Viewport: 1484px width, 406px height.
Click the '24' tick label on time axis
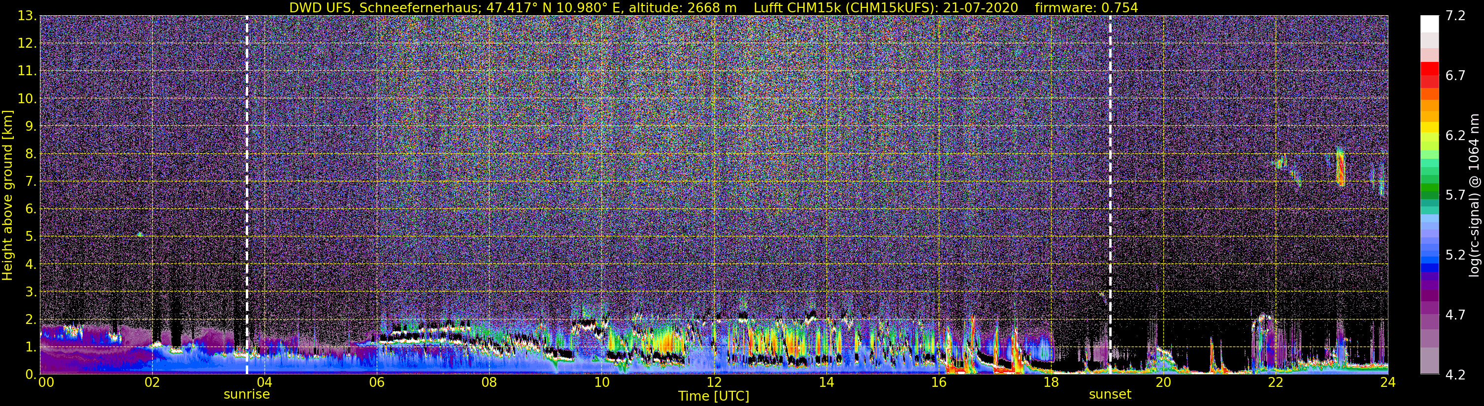1387,382
